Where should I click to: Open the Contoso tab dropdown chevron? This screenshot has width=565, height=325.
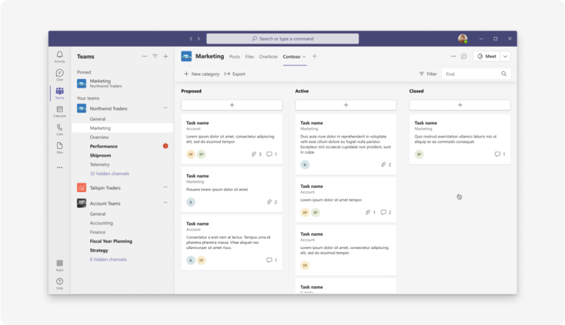tap(304, 56)
